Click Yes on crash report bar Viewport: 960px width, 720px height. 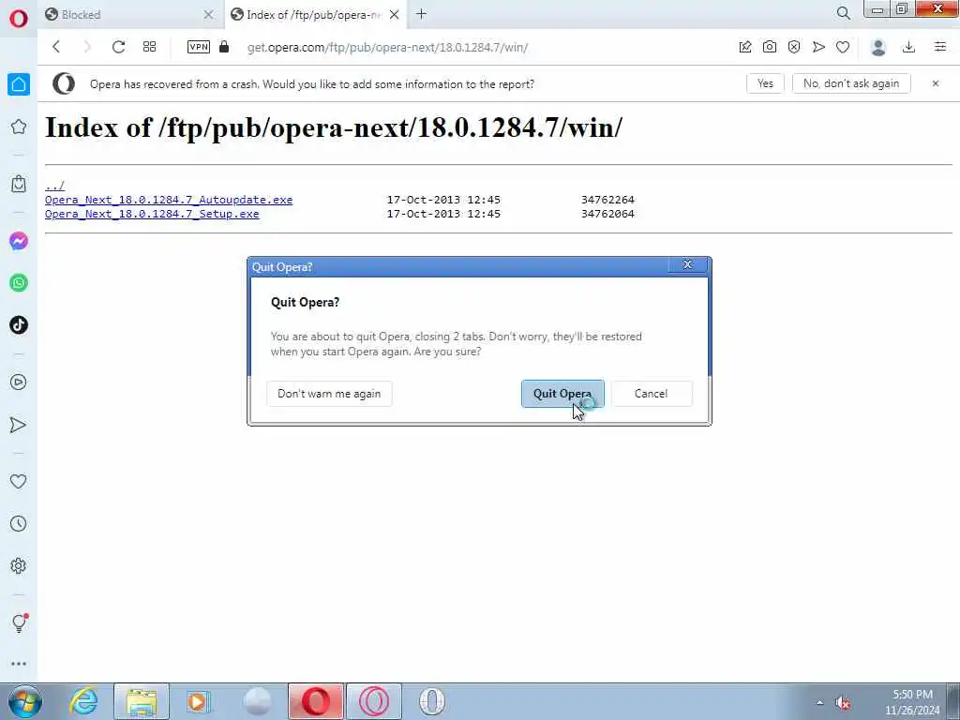[x=765, y=83]
